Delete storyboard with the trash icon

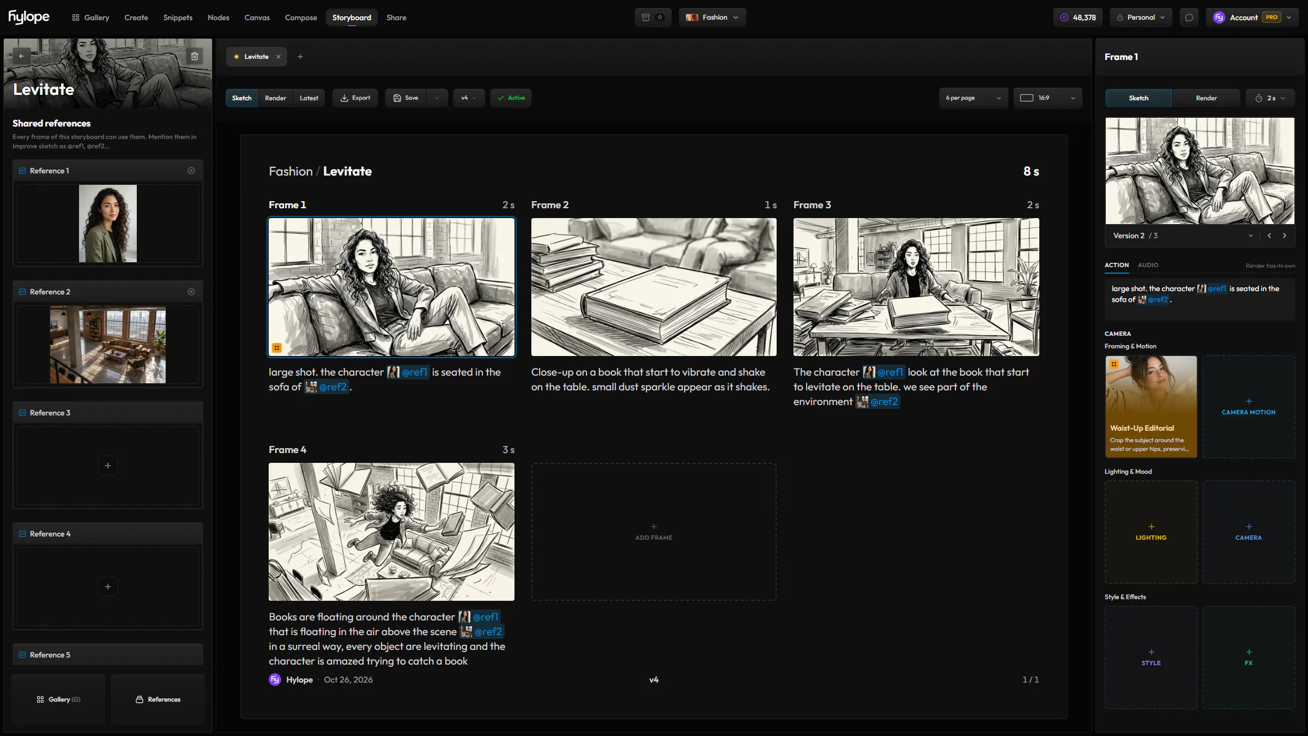click(195, 56)
